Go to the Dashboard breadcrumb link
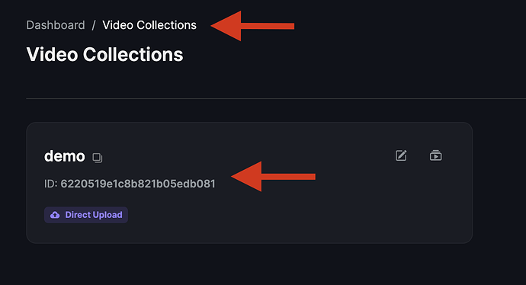This screenshot has width=526, height=285. 56,25
